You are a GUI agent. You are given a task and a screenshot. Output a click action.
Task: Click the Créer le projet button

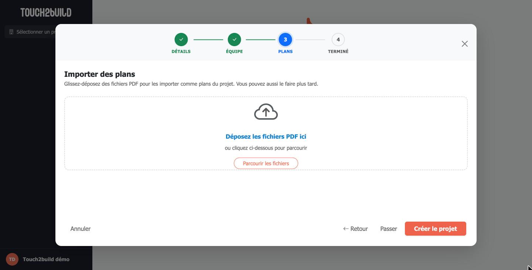point(436,229)
